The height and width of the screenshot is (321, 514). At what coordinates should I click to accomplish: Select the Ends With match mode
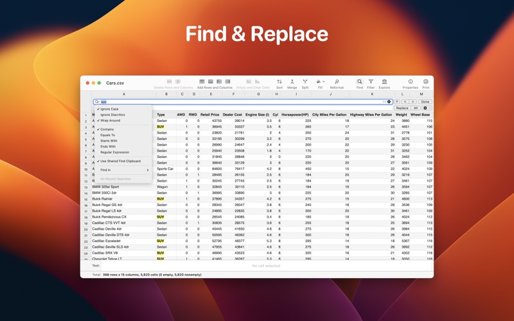pos(123,146)
